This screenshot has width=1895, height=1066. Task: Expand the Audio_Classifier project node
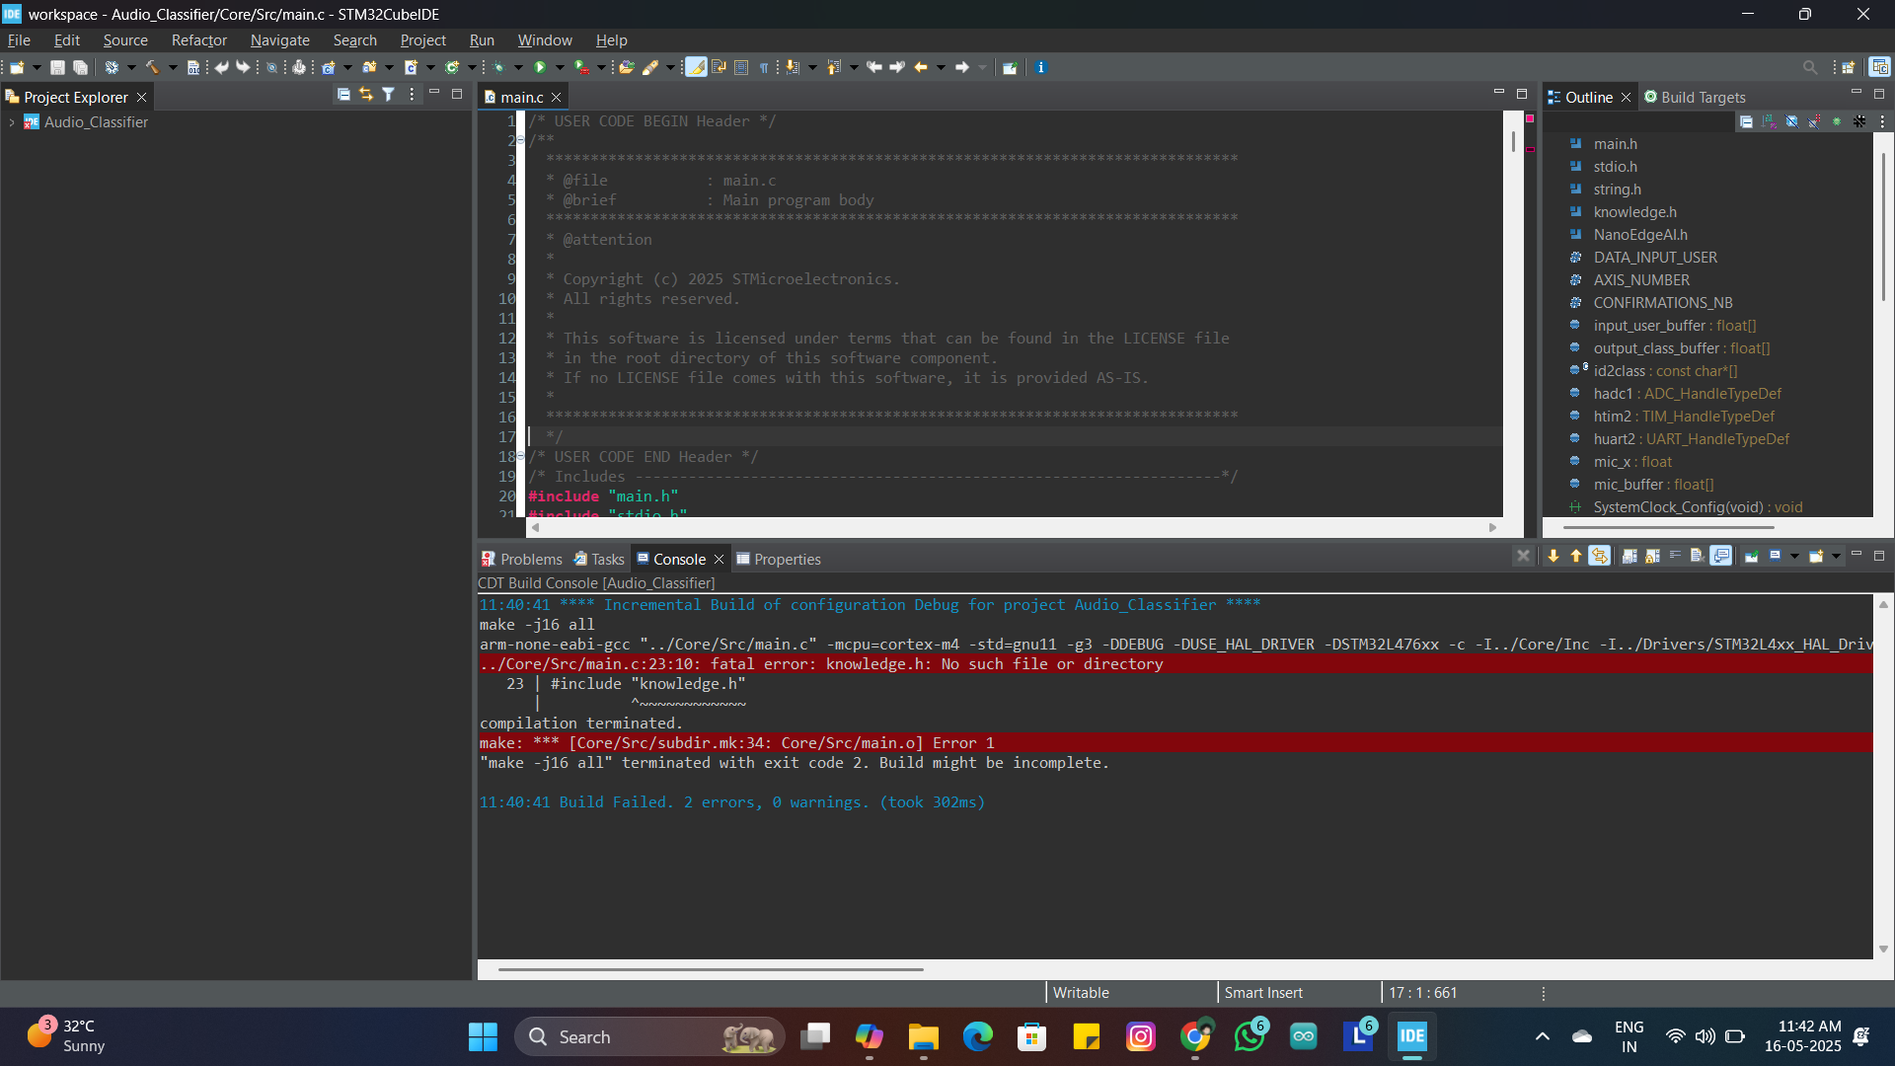pyautogui.click(x=11, y=122)
